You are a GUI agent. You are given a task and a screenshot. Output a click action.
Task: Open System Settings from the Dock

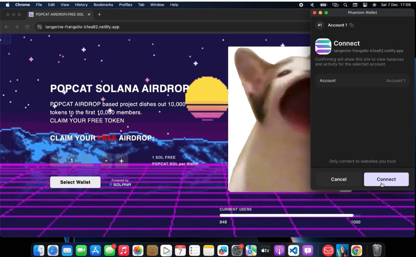237,250
